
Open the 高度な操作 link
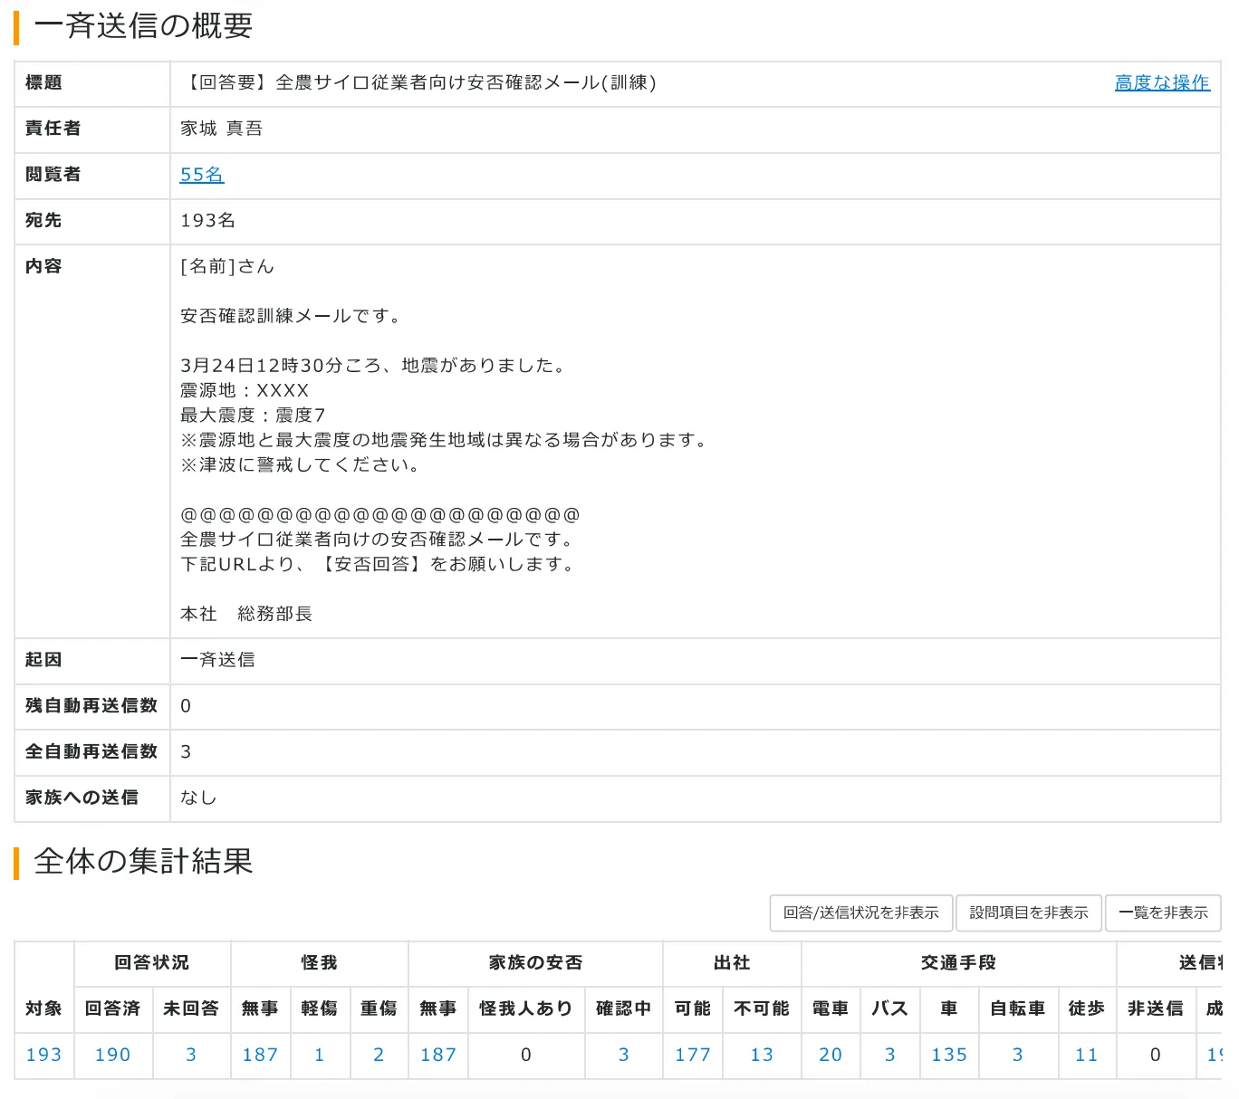click(1161, 82)
